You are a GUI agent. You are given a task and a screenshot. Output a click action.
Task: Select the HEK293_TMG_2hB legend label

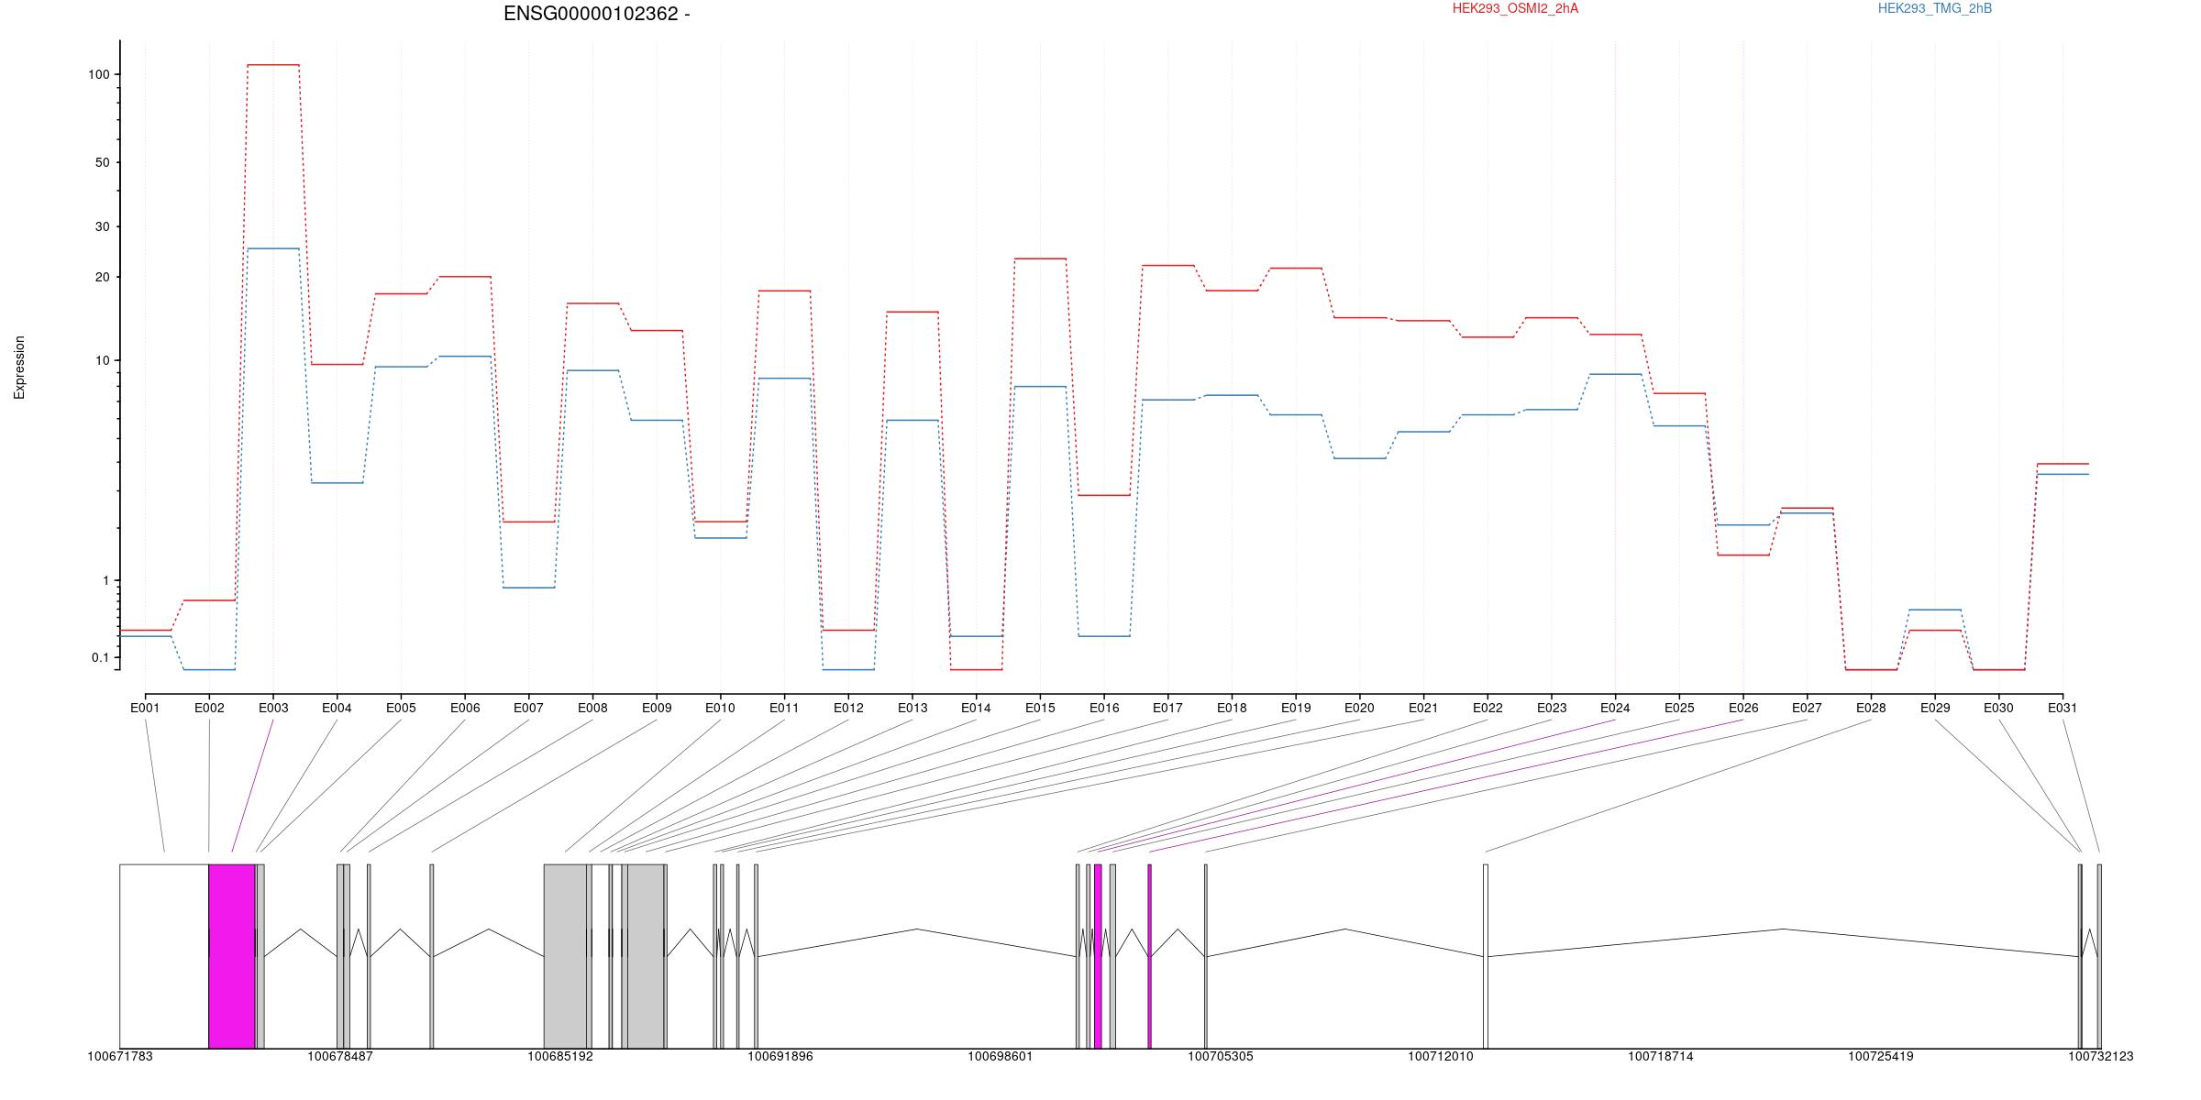pos(1935,9)
